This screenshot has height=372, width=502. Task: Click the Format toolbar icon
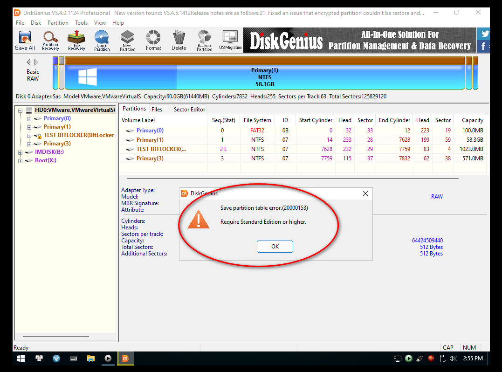click(153, 41)
